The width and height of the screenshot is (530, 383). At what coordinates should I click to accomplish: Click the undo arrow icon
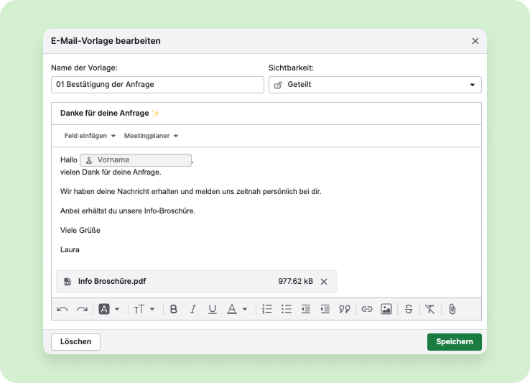[x=62, y=309]
